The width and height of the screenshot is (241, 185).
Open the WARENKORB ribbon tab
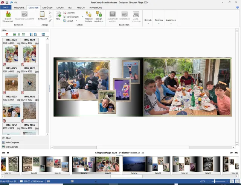click(96, 7)
